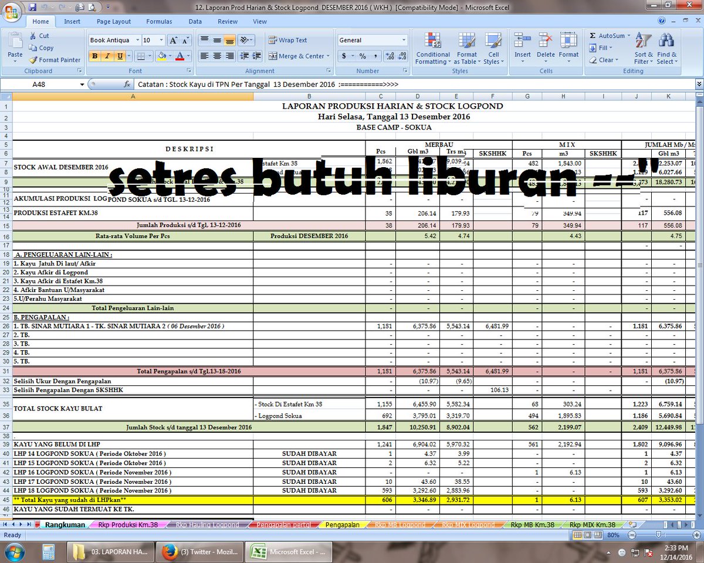Copy the selected cells
Viewport: 704px width, 563px height.
pos(41,48)
